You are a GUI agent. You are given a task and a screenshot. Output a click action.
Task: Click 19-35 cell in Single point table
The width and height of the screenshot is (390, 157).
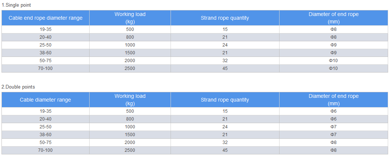[46, 29]
